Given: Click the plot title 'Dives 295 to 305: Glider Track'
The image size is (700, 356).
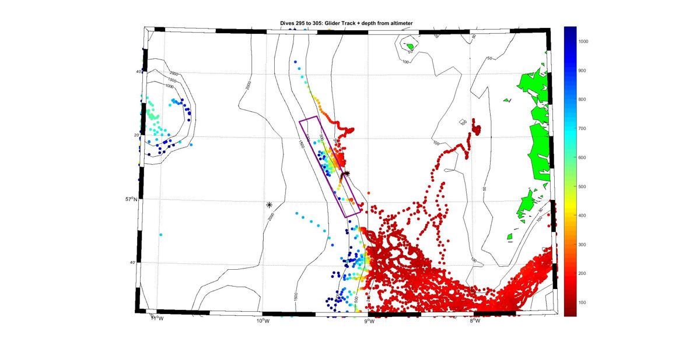Looking at the screenshot, I should pyautogui.click(x=319, y=23).
